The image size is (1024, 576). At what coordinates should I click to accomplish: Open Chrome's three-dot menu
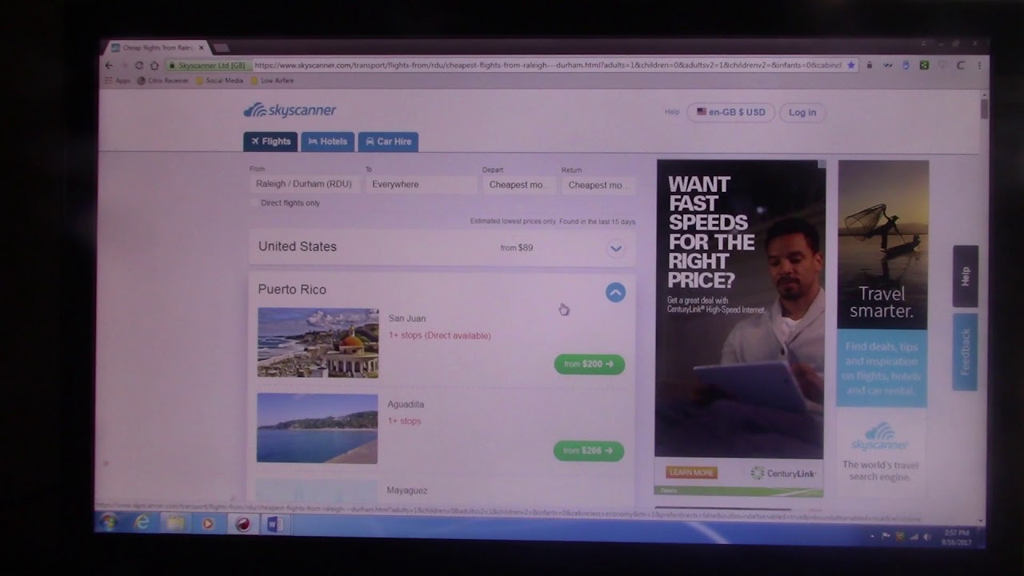(980, 65)
